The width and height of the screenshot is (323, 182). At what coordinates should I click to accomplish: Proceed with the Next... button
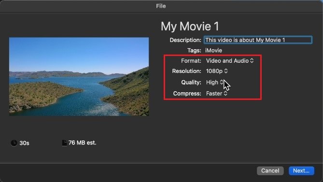[301, 171]
